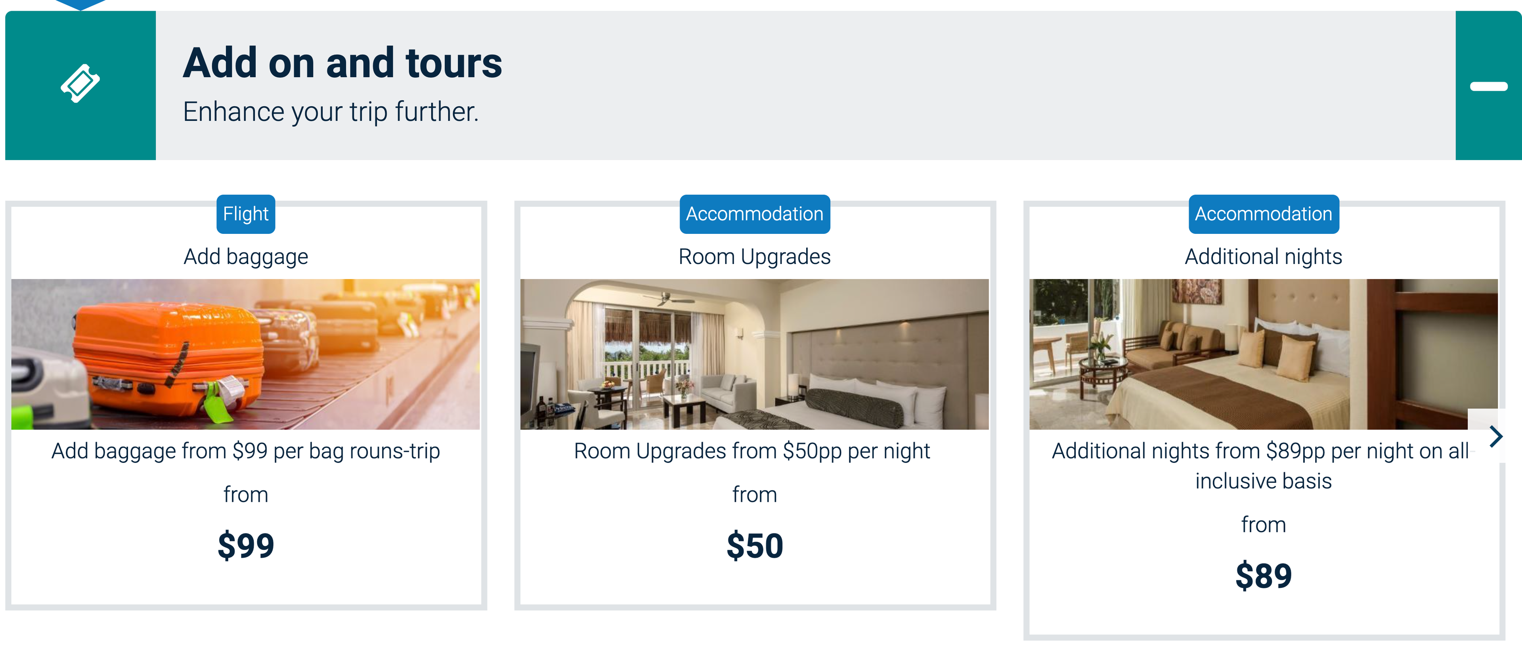Viewport: 1522px width, 650px height.
Task: Click 'Room Upgrades from $50pp per night' text
Action: click(x=751, y=451)
